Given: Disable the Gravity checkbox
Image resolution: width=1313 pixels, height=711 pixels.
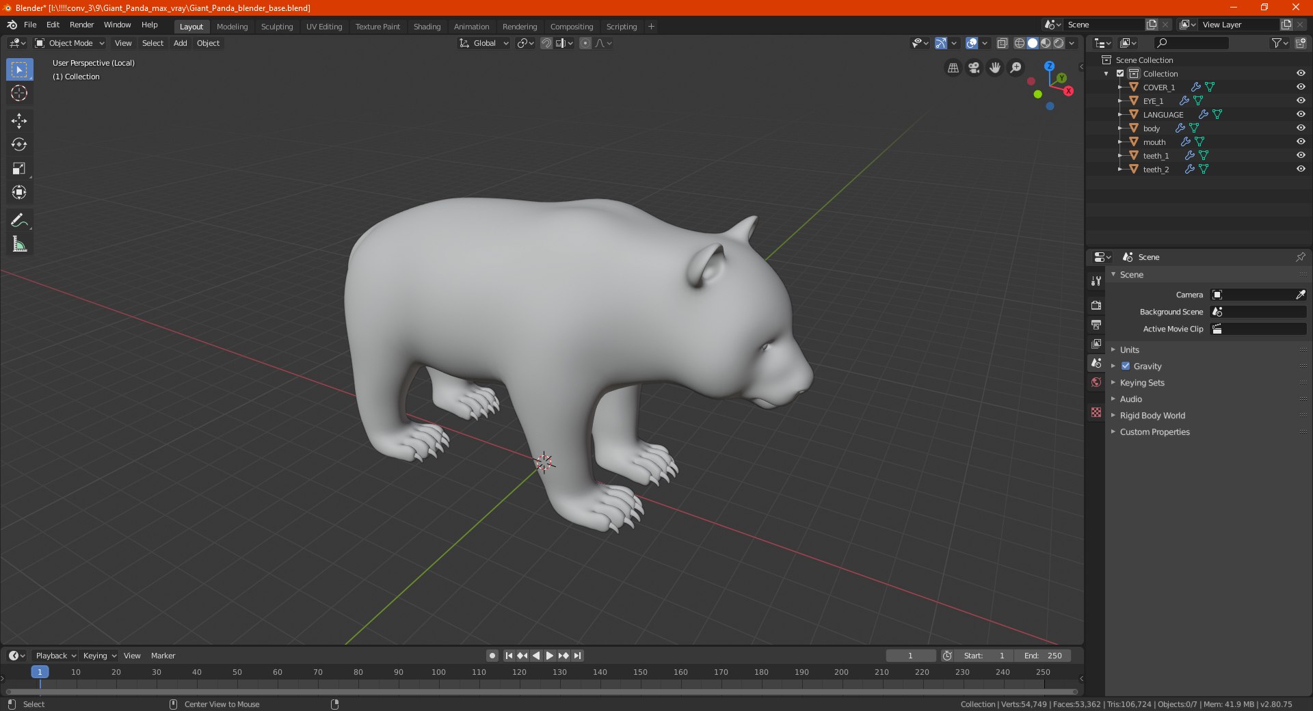Looking at the screenshot, I should [x=1126, y=366].
